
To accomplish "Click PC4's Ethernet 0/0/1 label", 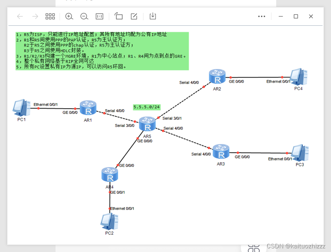I will [x=278, y=82].
